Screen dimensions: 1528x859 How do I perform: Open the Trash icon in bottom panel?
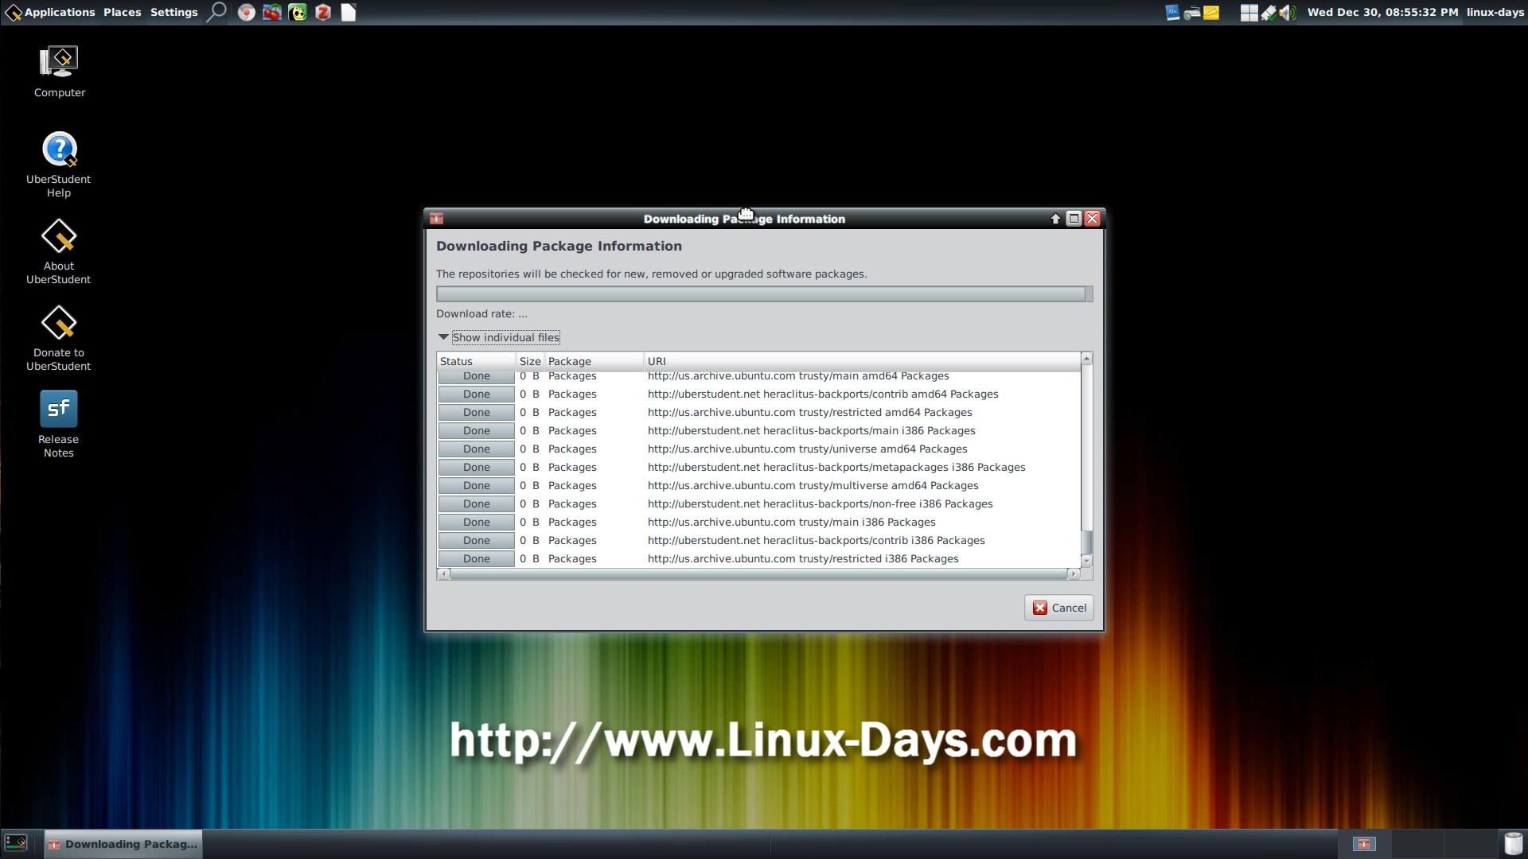[x=1513, y=843]
